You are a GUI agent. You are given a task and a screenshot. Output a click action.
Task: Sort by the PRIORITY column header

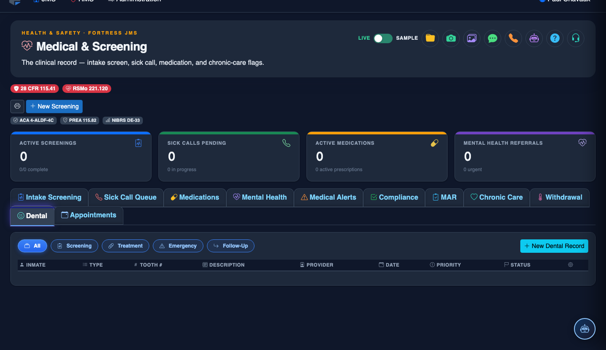(x=445, y=265)
